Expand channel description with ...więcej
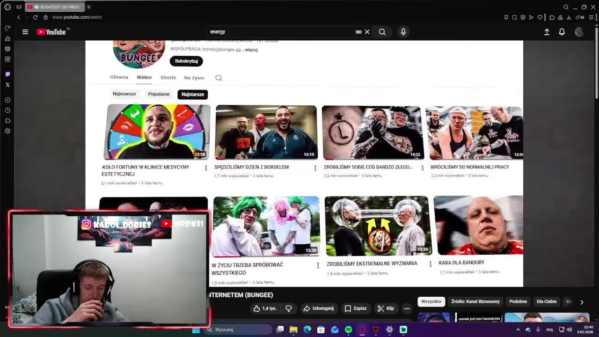The width and height of the screenshot is (599, 337). (x=249, y=50)
